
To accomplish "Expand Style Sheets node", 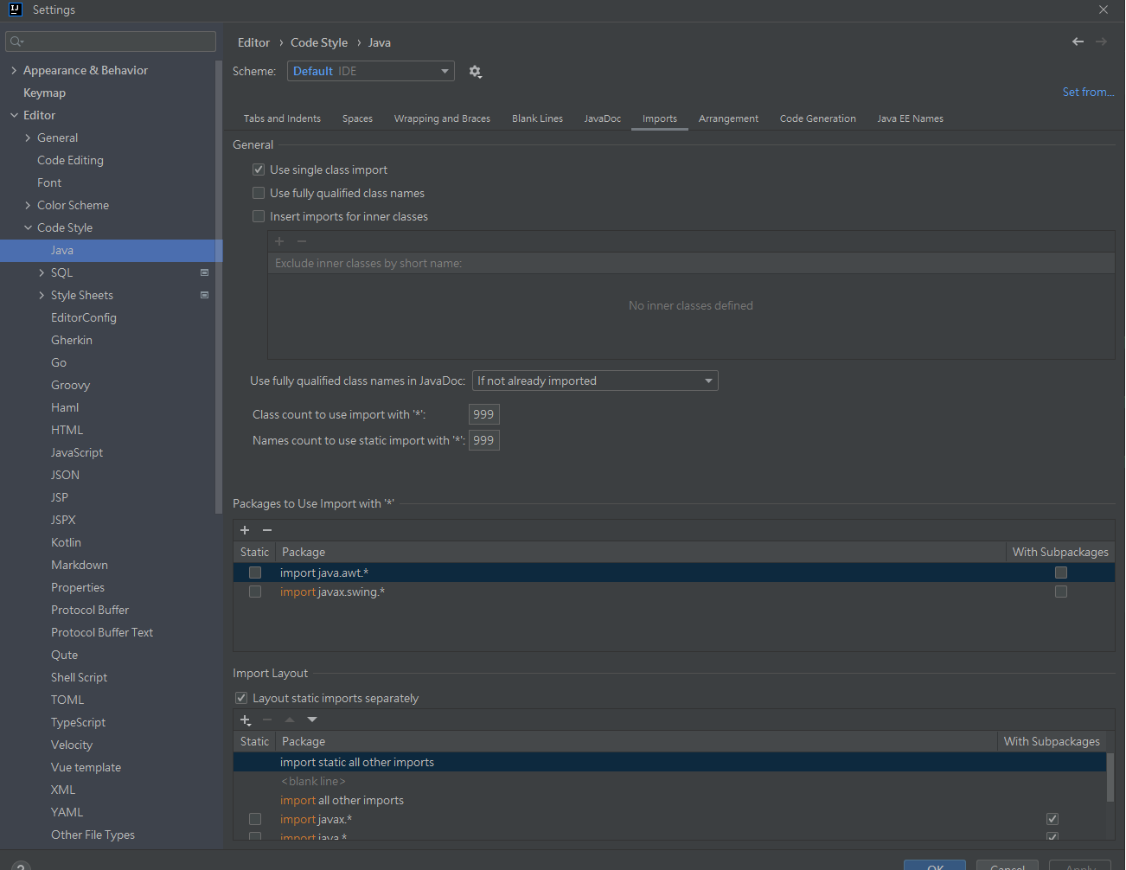I will click(x=42, y=295).
